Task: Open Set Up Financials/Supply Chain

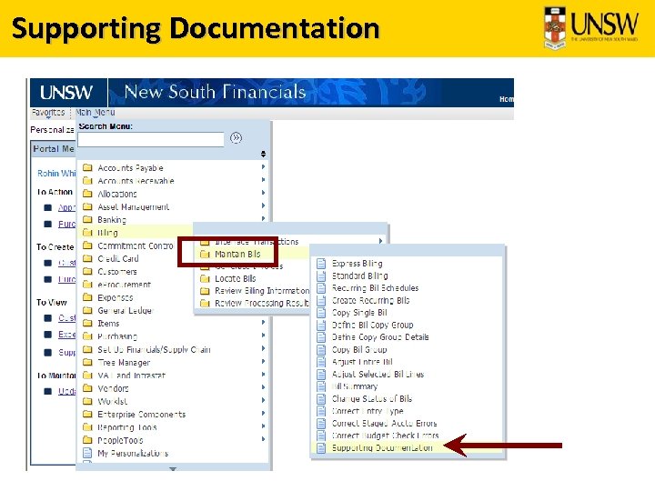Action: pos(154,349)
